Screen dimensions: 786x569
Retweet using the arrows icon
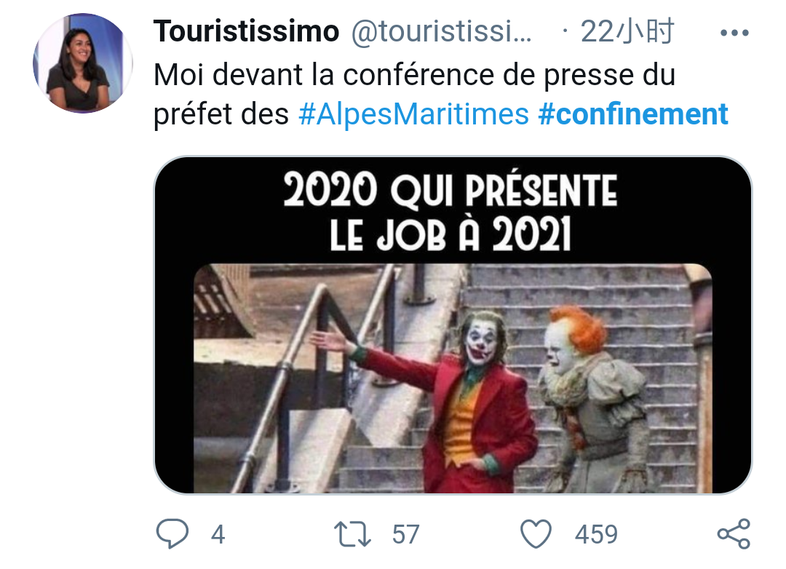click(352, 534)
